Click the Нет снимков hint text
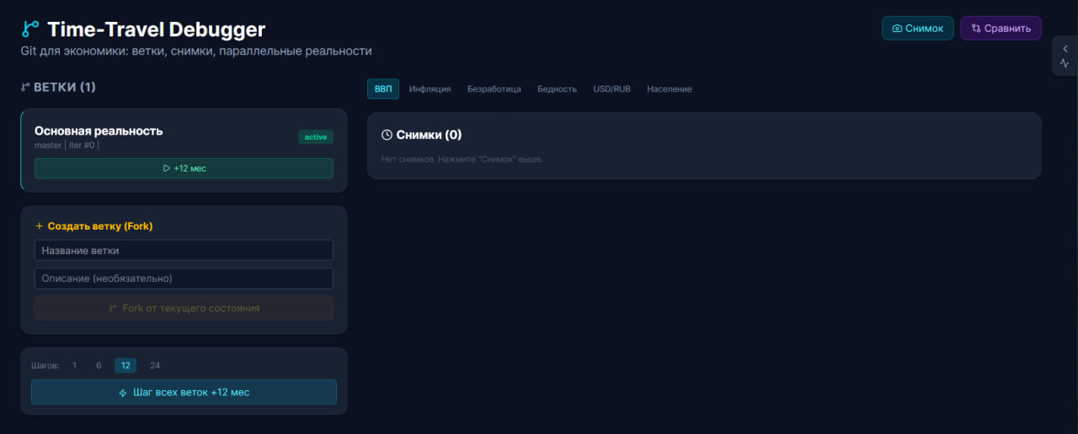1078x434 pixels. [462, 159]
